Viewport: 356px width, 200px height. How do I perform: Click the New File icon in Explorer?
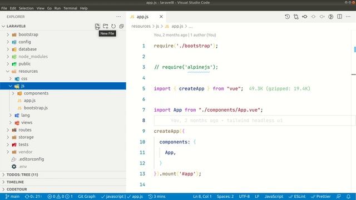pos(97,26)
